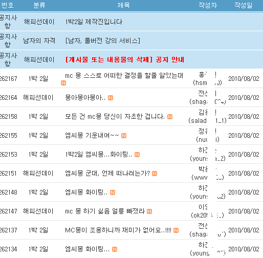The width and height of the screenshot is (263, 258).
Task: Open notice [남자, 풀버전 강의 서비스]
Action: [103, 41]
